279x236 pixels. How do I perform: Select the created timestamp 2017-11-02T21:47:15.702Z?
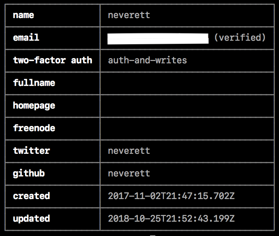click(171, 196)
